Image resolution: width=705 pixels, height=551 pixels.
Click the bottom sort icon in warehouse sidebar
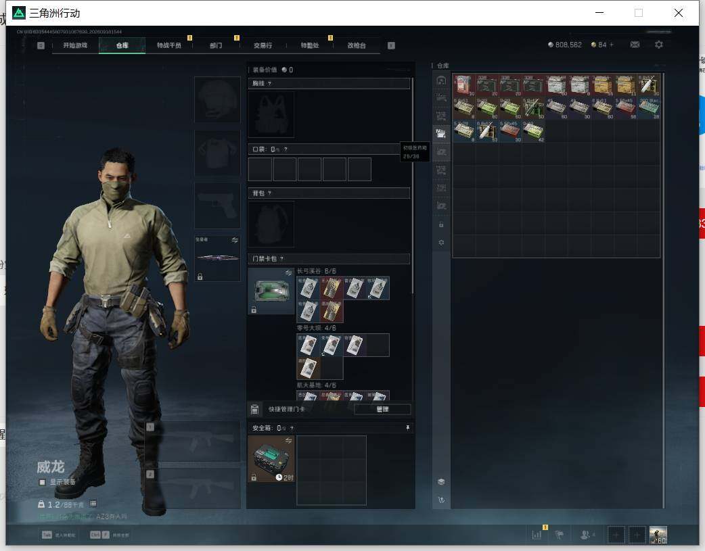click(x=441, y=500)
